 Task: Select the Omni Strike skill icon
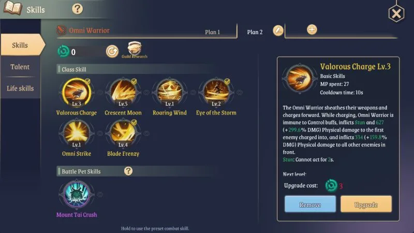tap(77, 133)
